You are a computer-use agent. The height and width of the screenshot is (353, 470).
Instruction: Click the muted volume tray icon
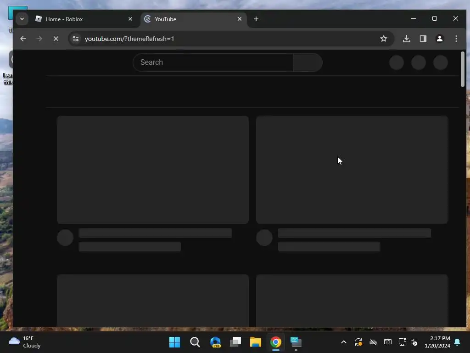tap(414, 342)
